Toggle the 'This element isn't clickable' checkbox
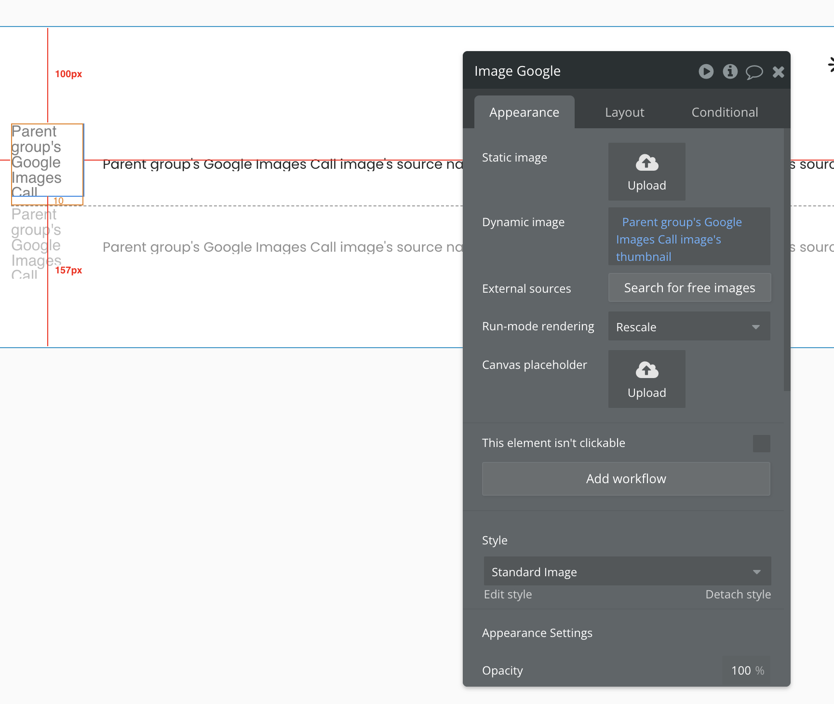This screenshot has height=704, width=834. tap(761, 443)
